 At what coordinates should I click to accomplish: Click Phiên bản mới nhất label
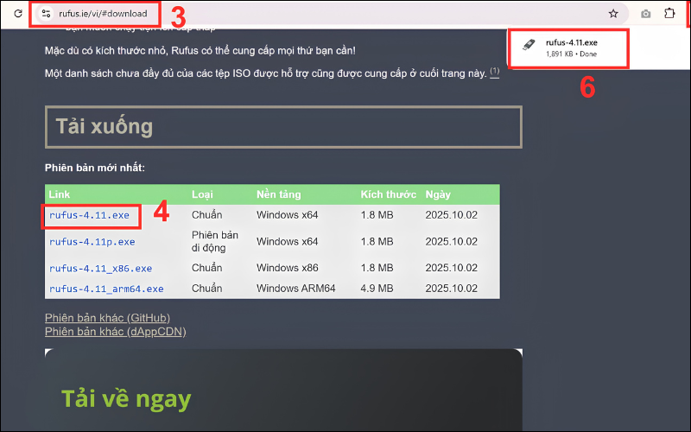[95, 168]
